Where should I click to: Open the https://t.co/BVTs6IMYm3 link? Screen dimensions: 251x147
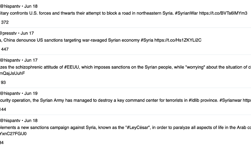click(223, 13)
